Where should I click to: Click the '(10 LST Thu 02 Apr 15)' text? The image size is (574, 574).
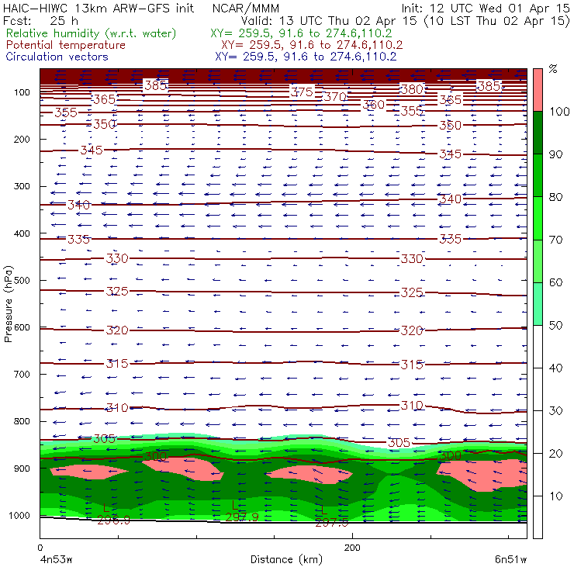(x=496, y=21)
